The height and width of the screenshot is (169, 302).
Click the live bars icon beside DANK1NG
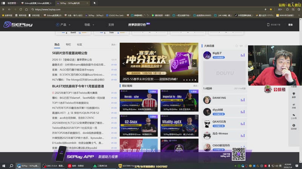click(242, 100)
